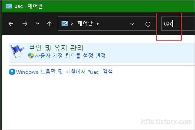
Task: Expand chevron before 제어판 breadcrumb
Action: click(72, 24)
